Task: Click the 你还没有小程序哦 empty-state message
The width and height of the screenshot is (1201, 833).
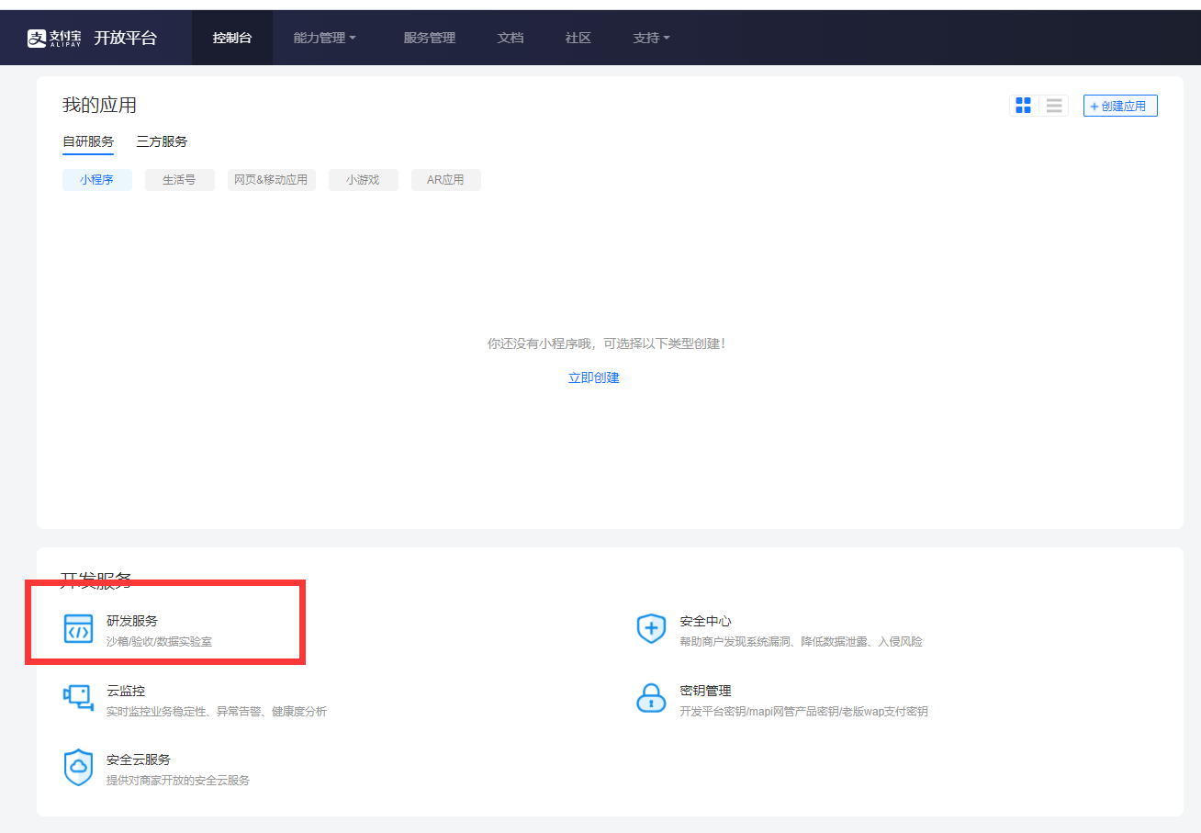Action: click(x=606, y=343)
